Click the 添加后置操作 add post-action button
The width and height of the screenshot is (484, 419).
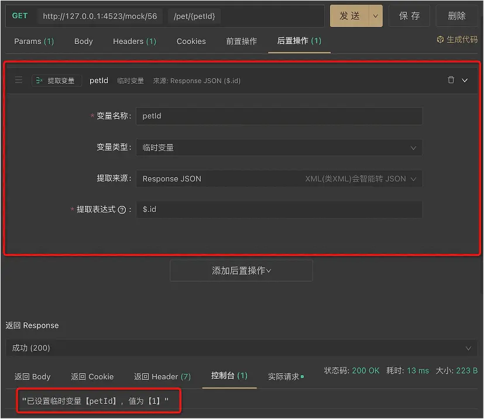pos(241,270)
